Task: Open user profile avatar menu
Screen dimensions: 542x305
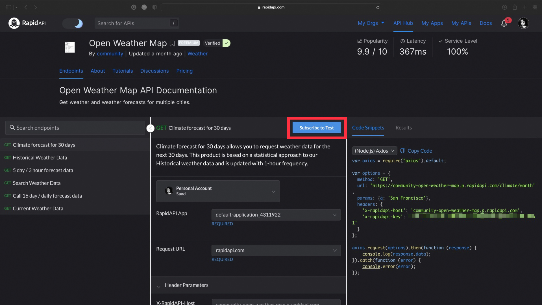Action: pyautogui.click(x=523, y=23)
